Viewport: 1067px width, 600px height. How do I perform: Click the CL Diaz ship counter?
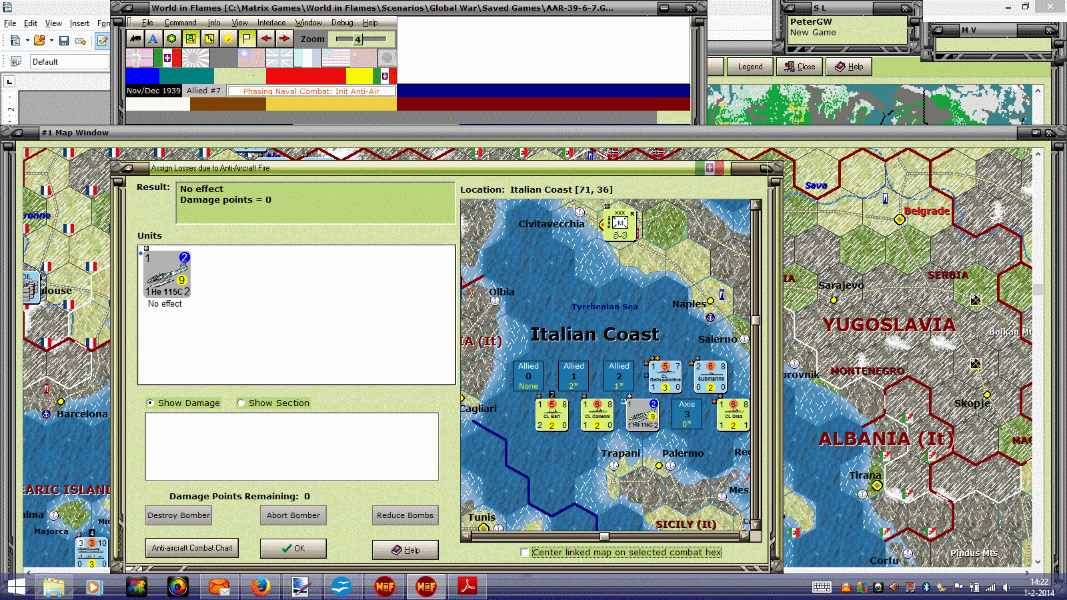point(734,414)
